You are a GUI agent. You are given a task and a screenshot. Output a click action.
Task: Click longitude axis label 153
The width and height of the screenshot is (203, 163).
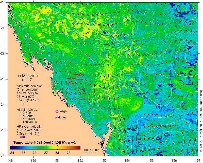[104, 161]
